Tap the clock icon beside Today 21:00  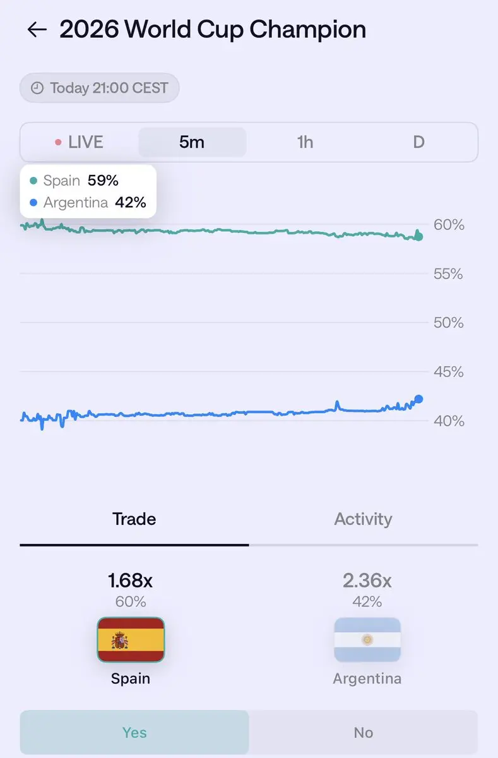(x=37, y=88)
